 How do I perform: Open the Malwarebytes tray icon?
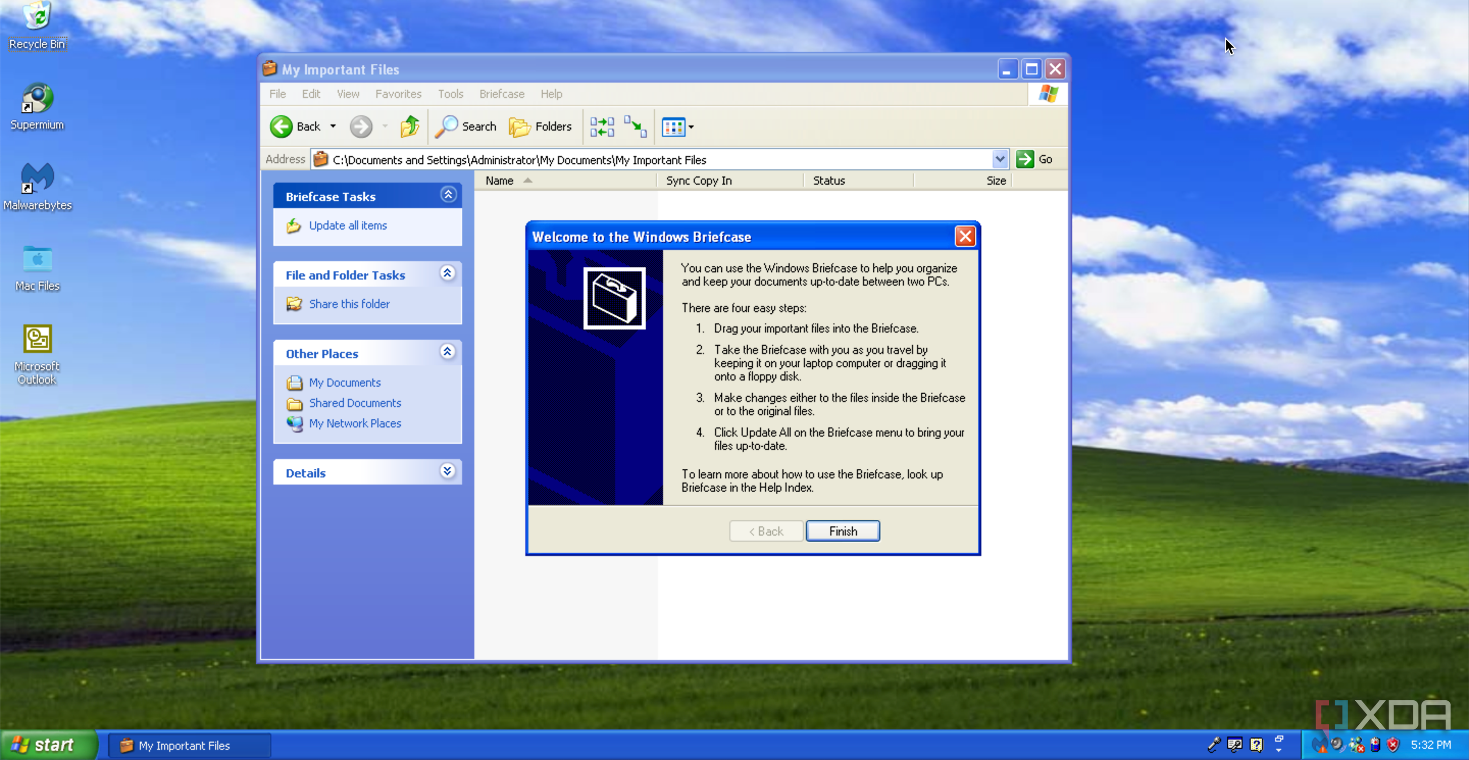[x=1320, y=745]
